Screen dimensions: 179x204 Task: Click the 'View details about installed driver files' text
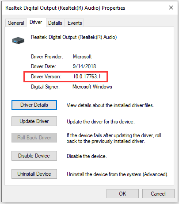click(110, 105)
